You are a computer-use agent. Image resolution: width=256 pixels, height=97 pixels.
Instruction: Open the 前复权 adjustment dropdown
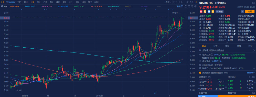(180, 6)
